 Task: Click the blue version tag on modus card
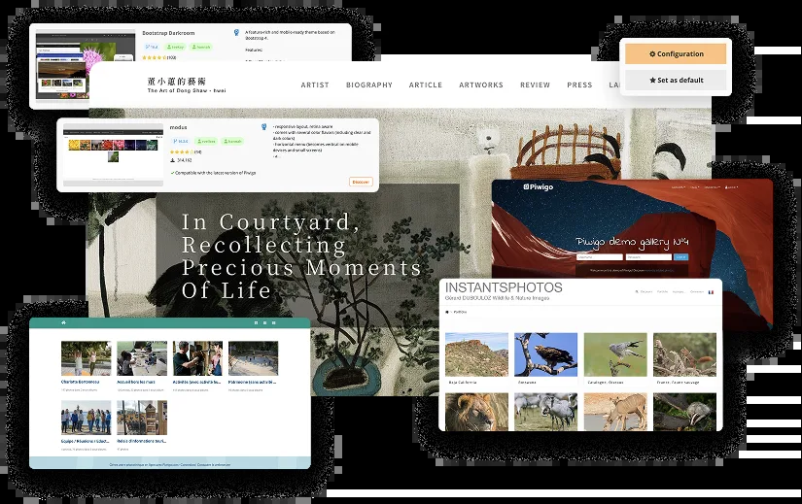point(181,141)
